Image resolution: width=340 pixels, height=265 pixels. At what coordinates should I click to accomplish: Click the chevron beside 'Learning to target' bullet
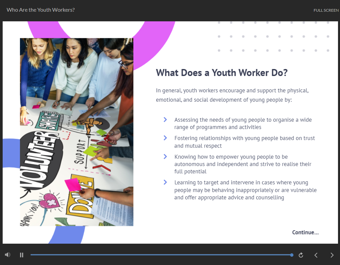(x=165, y=182)
